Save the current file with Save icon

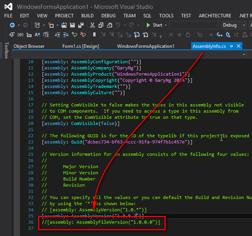pos(72,25)
